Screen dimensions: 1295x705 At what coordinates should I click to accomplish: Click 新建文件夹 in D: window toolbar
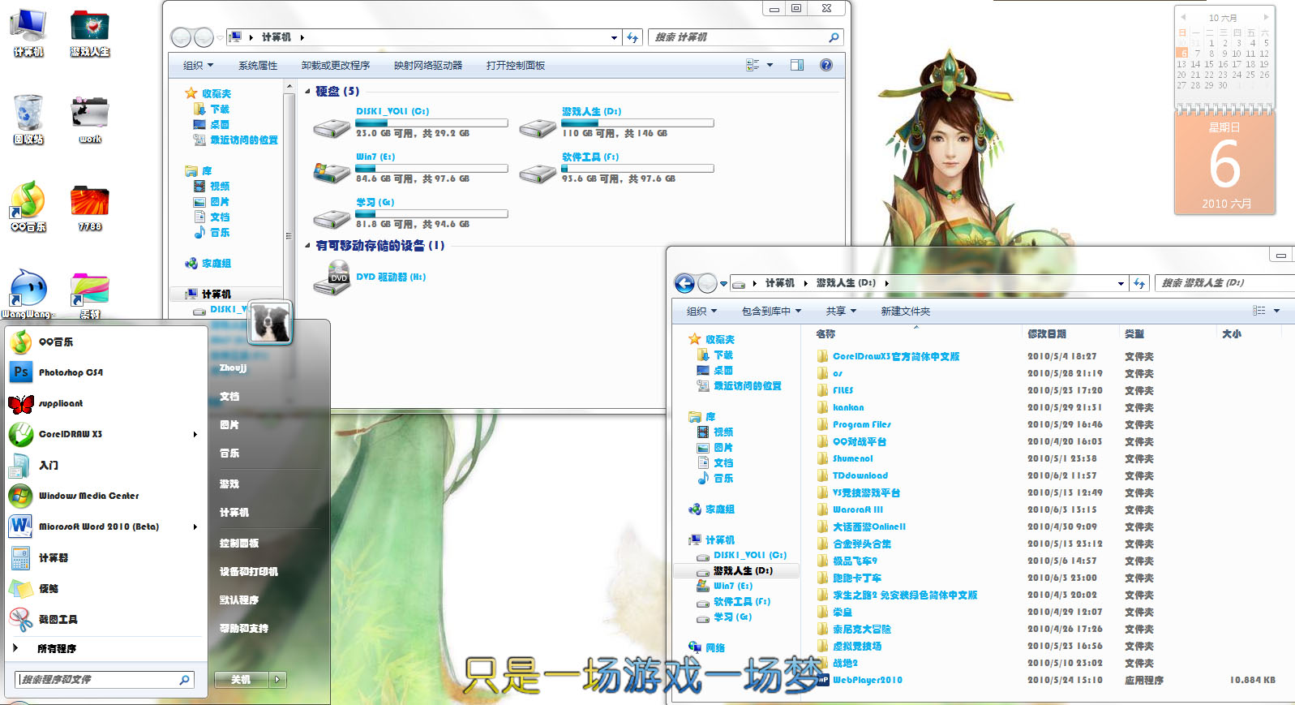906,311
